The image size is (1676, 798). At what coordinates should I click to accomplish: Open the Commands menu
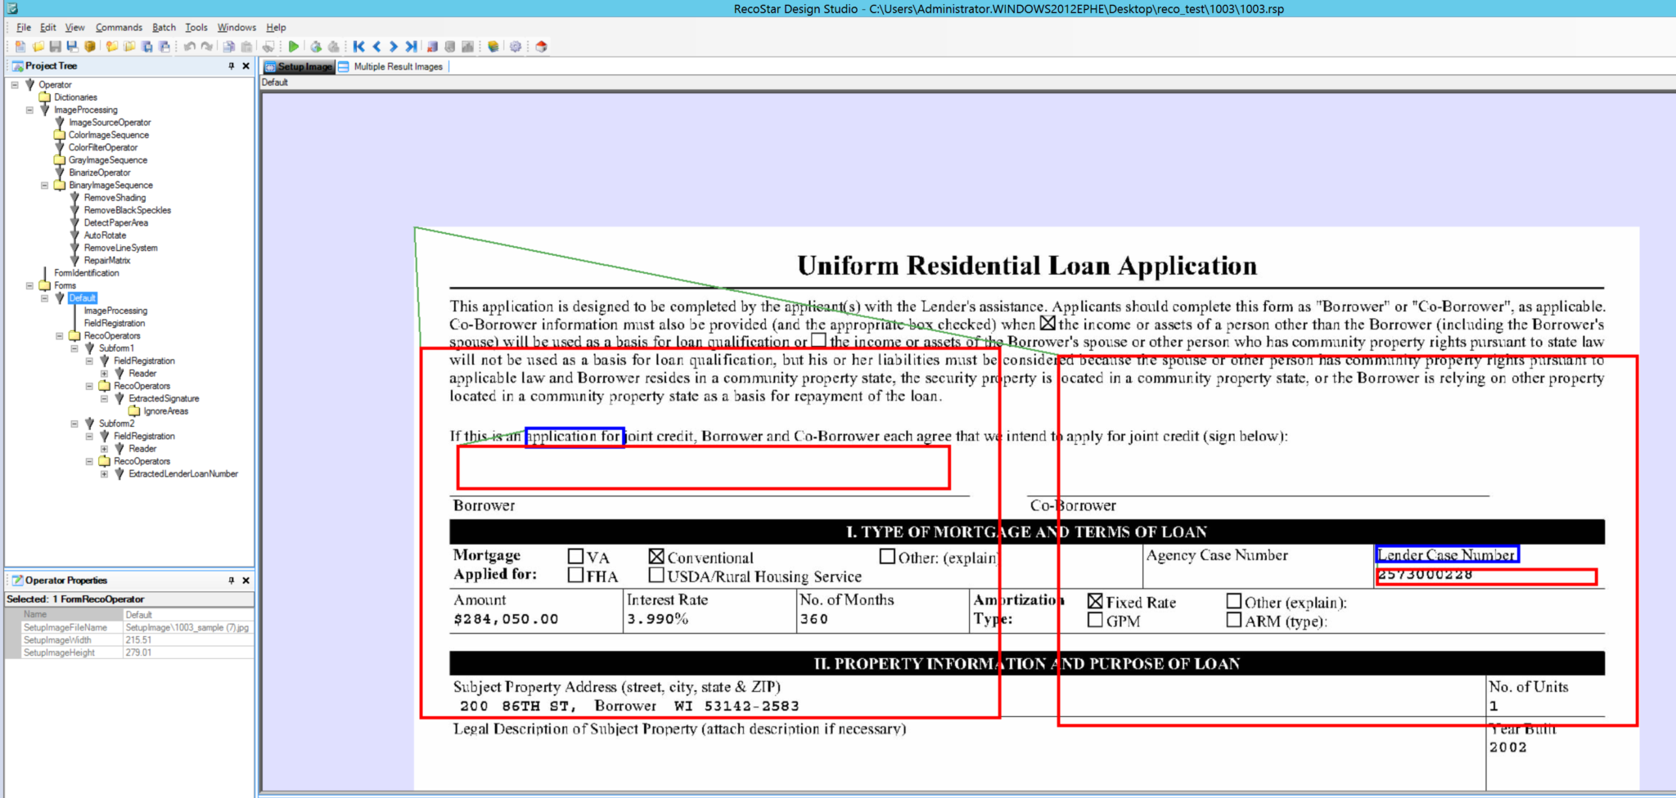[119, 27]
